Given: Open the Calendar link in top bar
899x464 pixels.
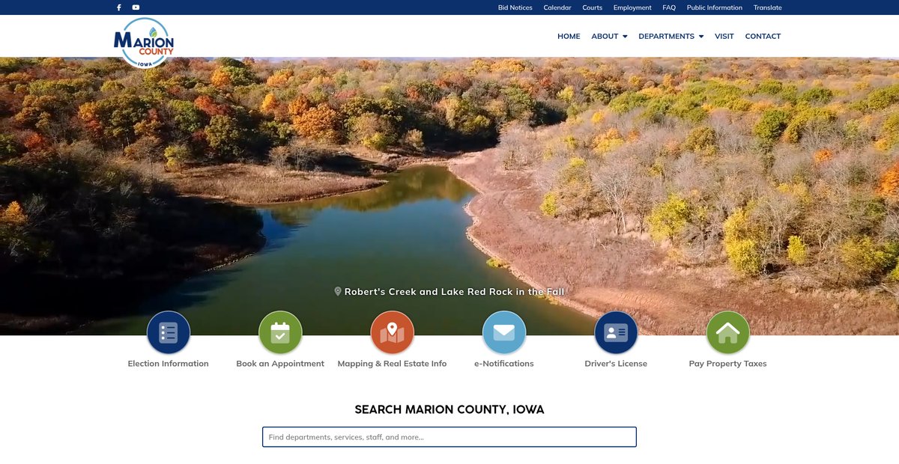Looking at the screenshot, I should tap(557, 7).
